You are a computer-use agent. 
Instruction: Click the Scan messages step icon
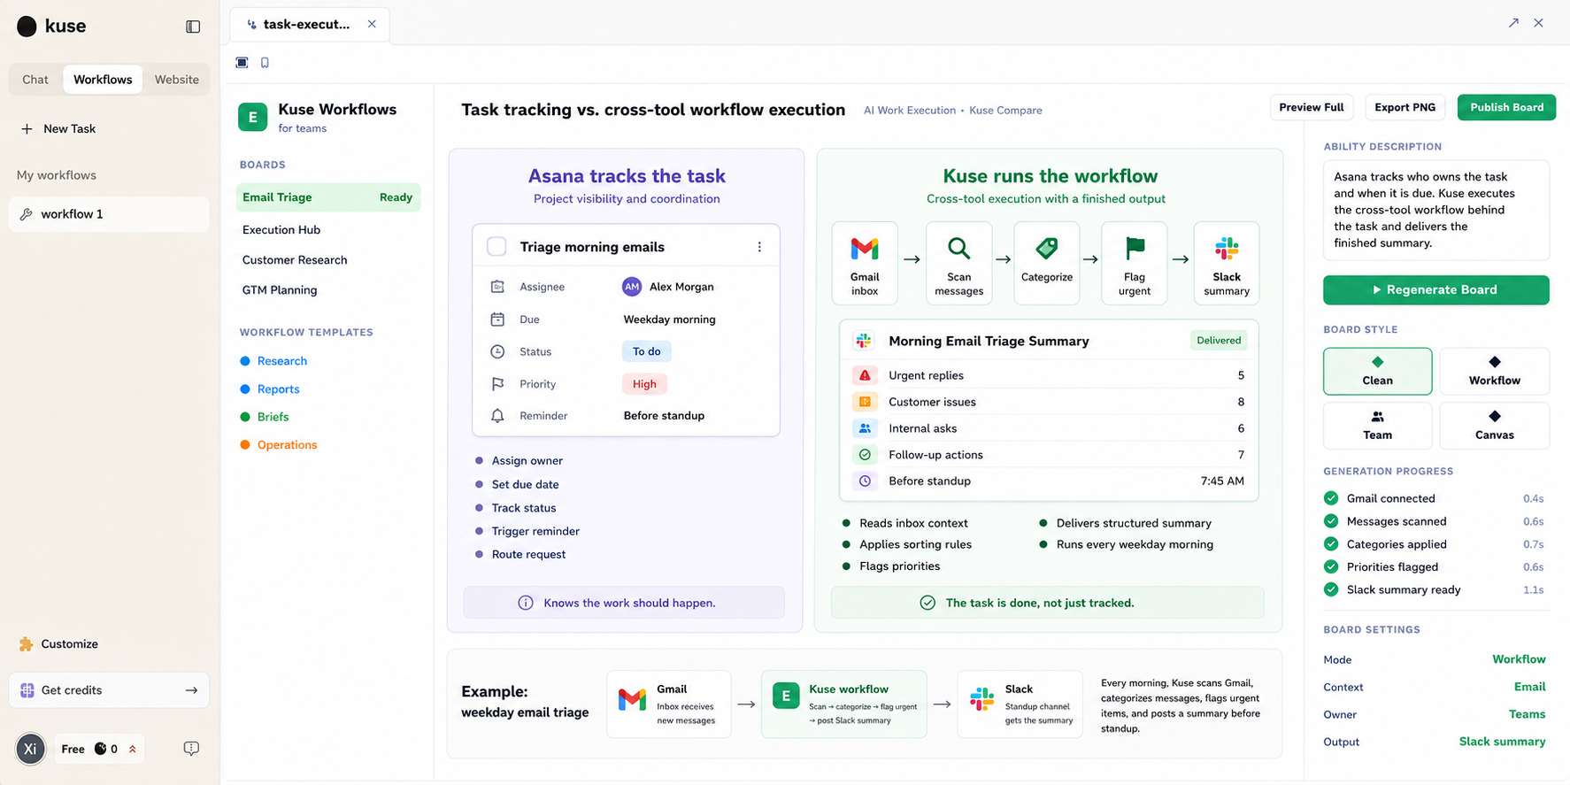958,249
